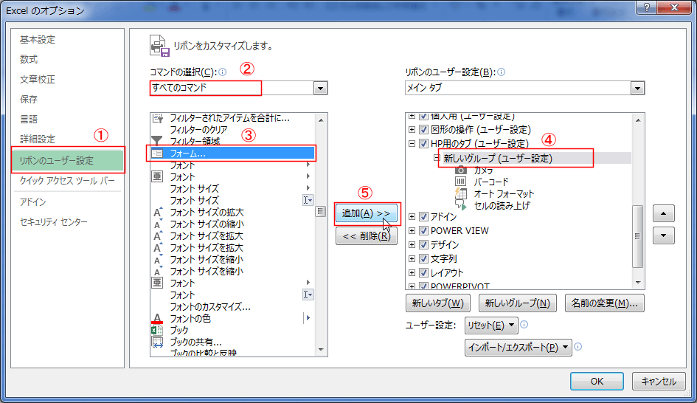Open the インポート/エクスポート(P) dropdown
The height and width of the screenshot is (403, 697).
click(519, 348)
